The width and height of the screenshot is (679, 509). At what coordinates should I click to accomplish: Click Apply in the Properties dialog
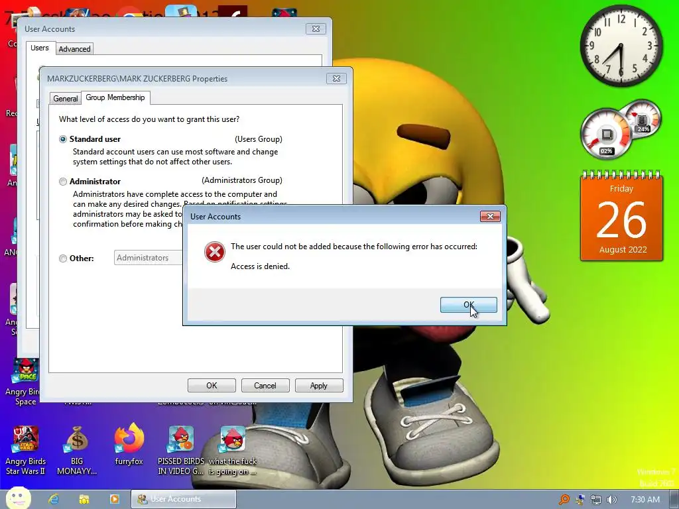[x=319, y=385]
